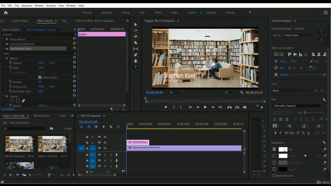Toggle the Uniform Scale checkbox
Screen dimensions: 331x186
pos(40,77)
